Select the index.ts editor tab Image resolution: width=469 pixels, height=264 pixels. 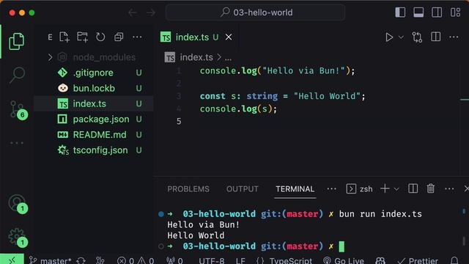tap(196, 37)
